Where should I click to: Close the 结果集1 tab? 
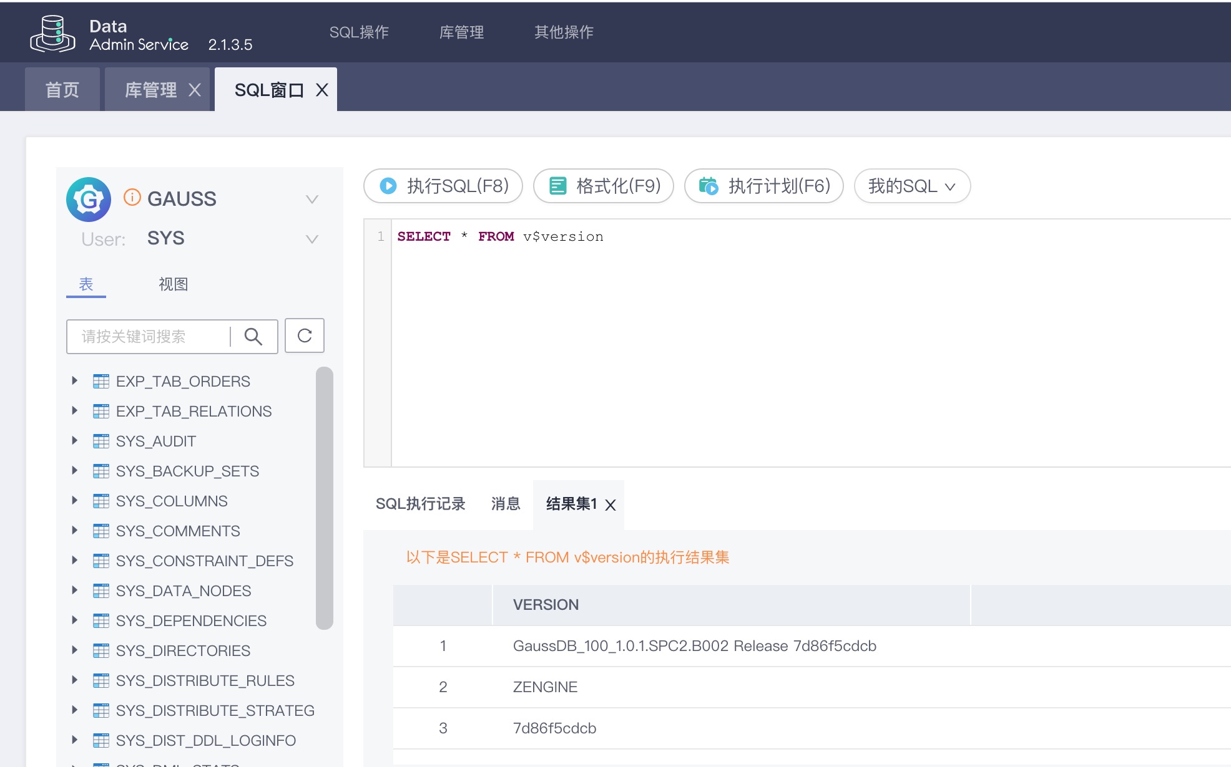click(611, 504)
